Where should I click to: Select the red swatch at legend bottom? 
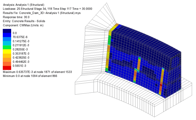point(7,68)
